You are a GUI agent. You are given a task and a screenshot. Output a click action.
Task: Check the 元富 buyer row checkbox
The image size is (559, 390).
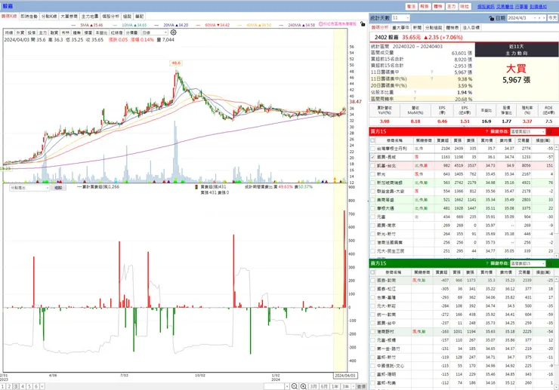[372, 217]
